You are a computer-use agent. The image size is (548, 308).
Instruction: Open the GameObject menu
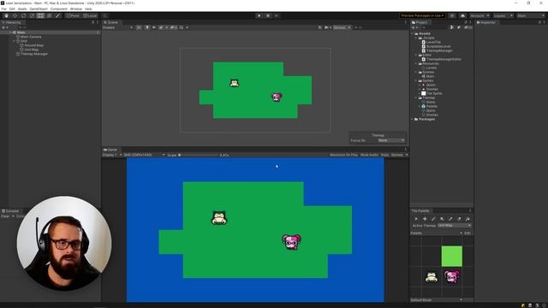tap(39, 9)
